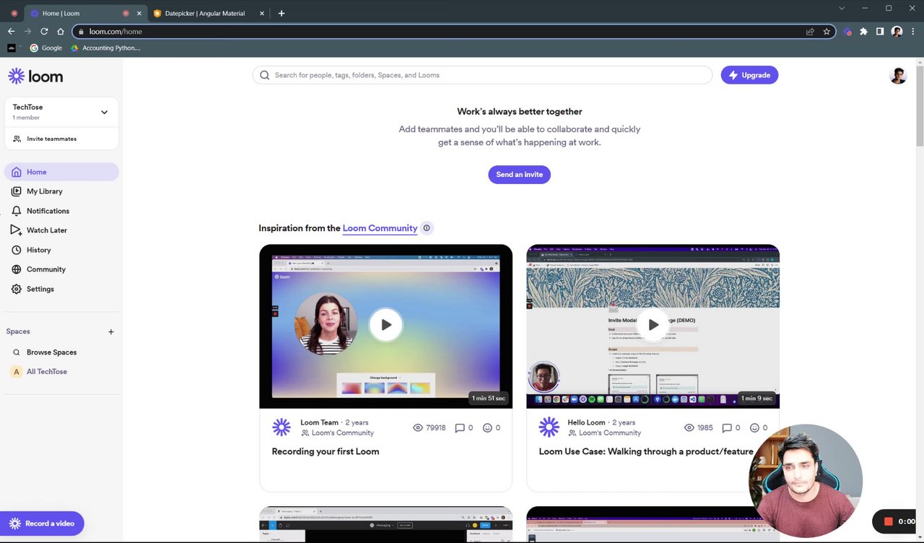
Task: Open the profile avatar menu
Action: point(897,76)
